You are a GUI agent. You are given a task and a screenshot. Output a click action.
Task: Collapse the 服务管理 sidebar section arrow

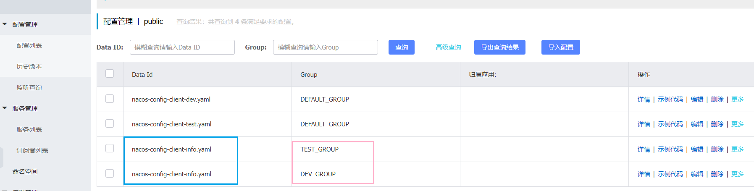tap(5, 108)
